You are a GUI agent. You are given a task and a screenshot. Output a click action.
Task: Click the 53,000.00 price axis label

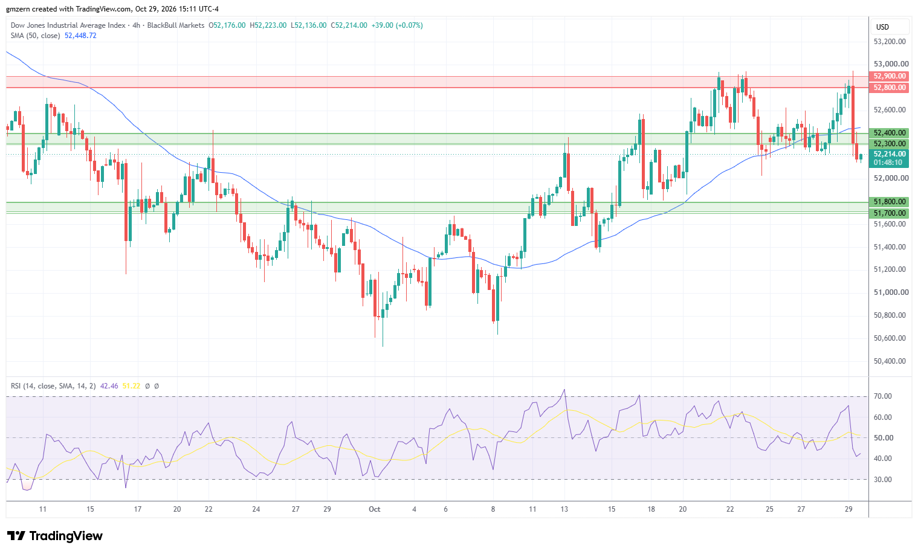(x=891, y=64)
